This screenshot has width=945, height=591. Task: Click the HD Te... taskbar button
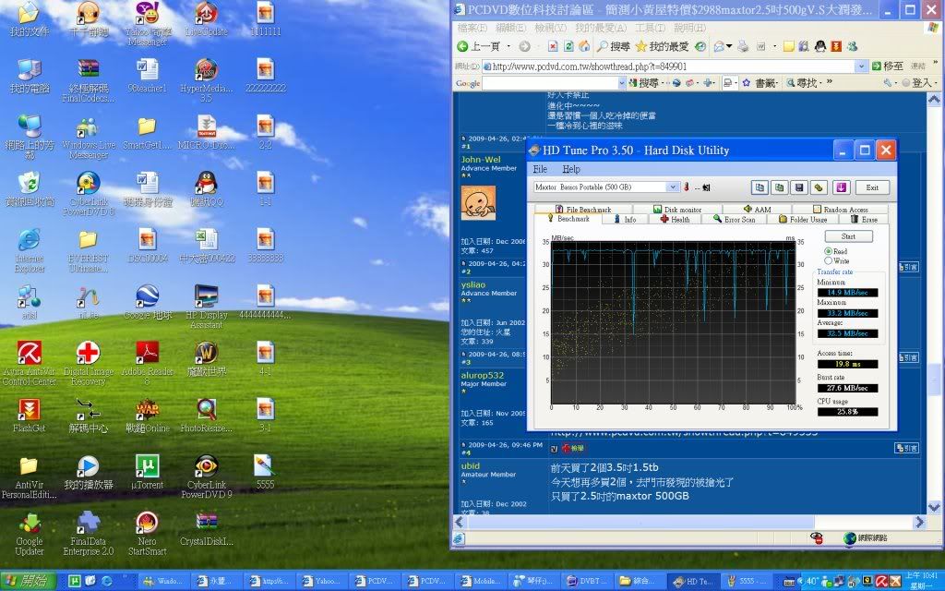coord(693,582)
